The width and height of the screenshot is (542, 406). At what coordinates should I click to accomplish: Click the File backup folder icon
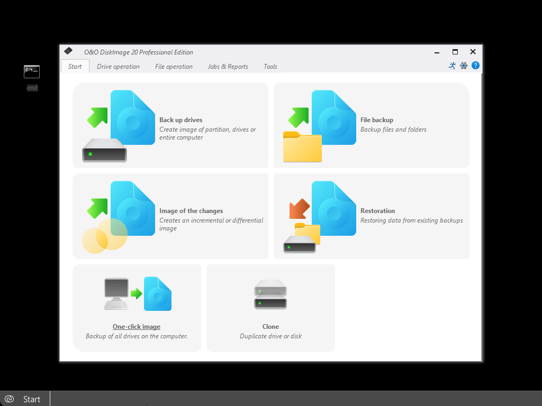tap(320, 126)
